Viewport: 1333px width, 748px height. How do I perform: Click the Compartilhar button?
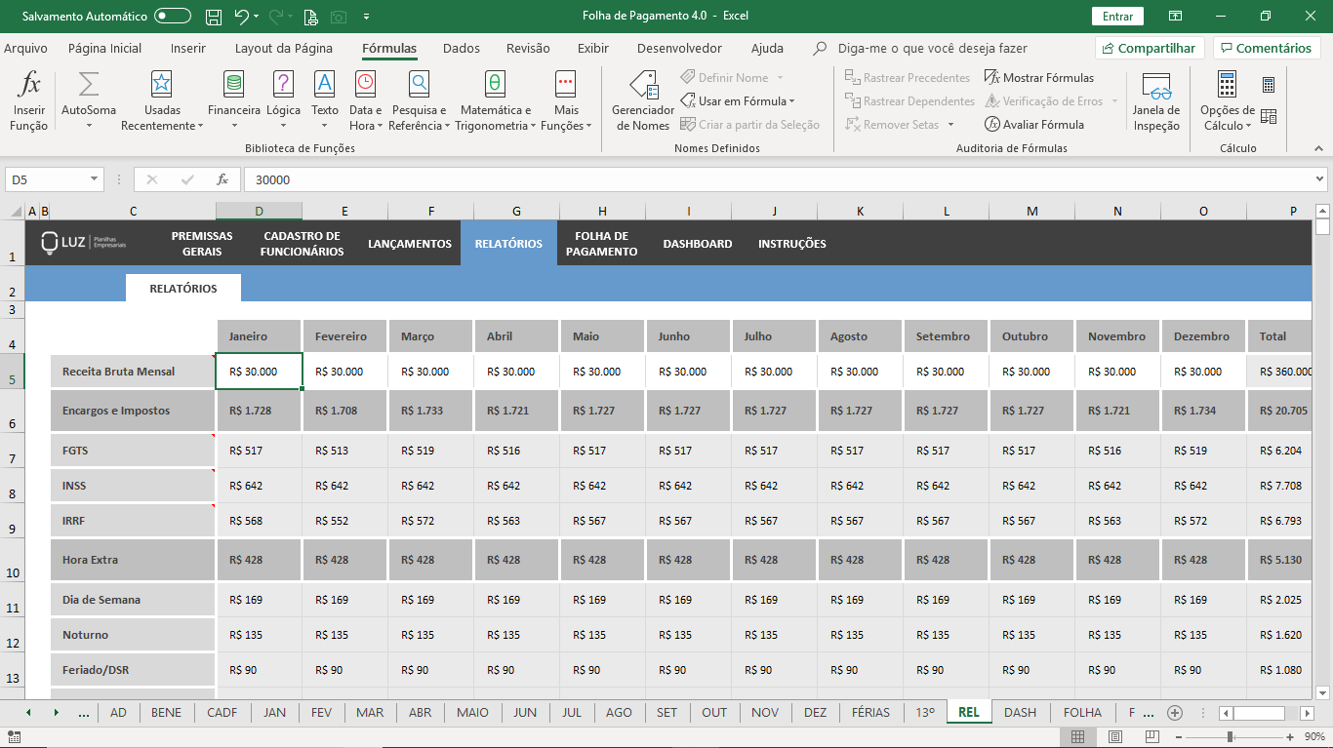pyautogui.click(x=1148, y=48)
